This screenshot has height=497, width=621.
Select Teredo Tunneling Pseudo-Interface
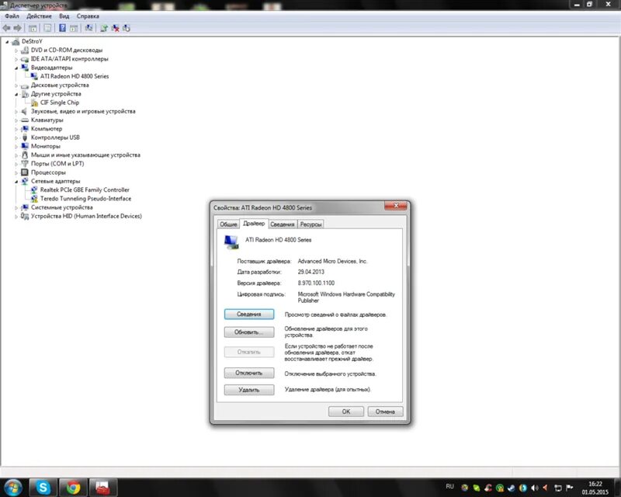tap(85, 199)
